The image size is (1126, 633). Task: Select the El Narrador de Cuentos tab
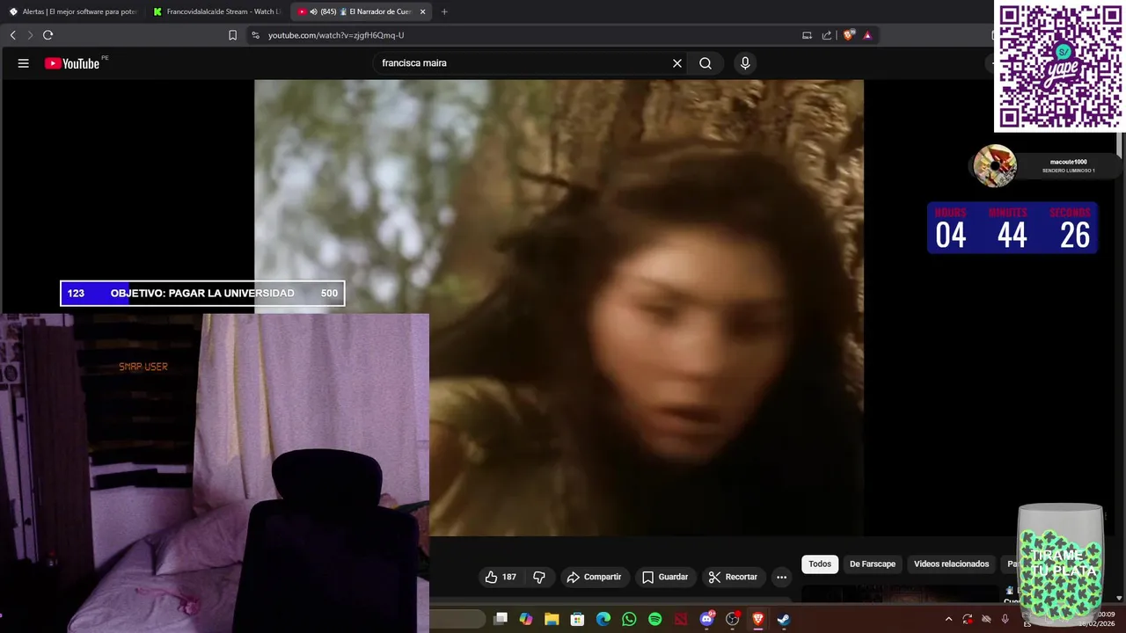(x=362, y=11)
